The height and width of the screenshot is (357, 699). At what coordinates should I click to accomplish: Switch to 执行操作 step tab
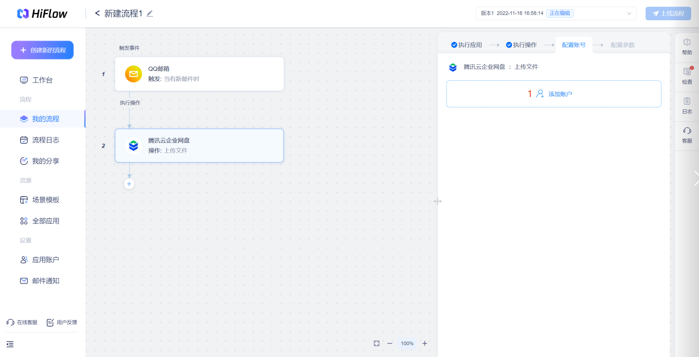521,45
